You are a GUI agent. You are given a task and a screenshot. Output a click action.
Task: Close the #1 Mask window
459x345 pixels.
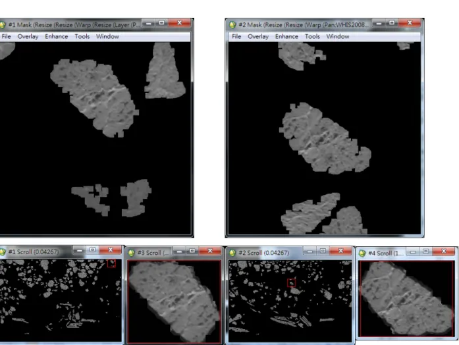coord(179,23)
